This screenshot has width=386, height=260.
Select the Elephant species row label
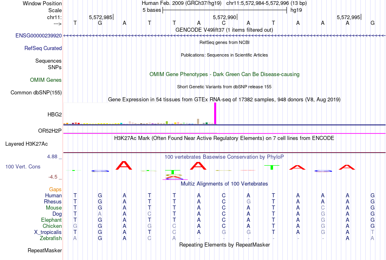[x=52, y=220]
